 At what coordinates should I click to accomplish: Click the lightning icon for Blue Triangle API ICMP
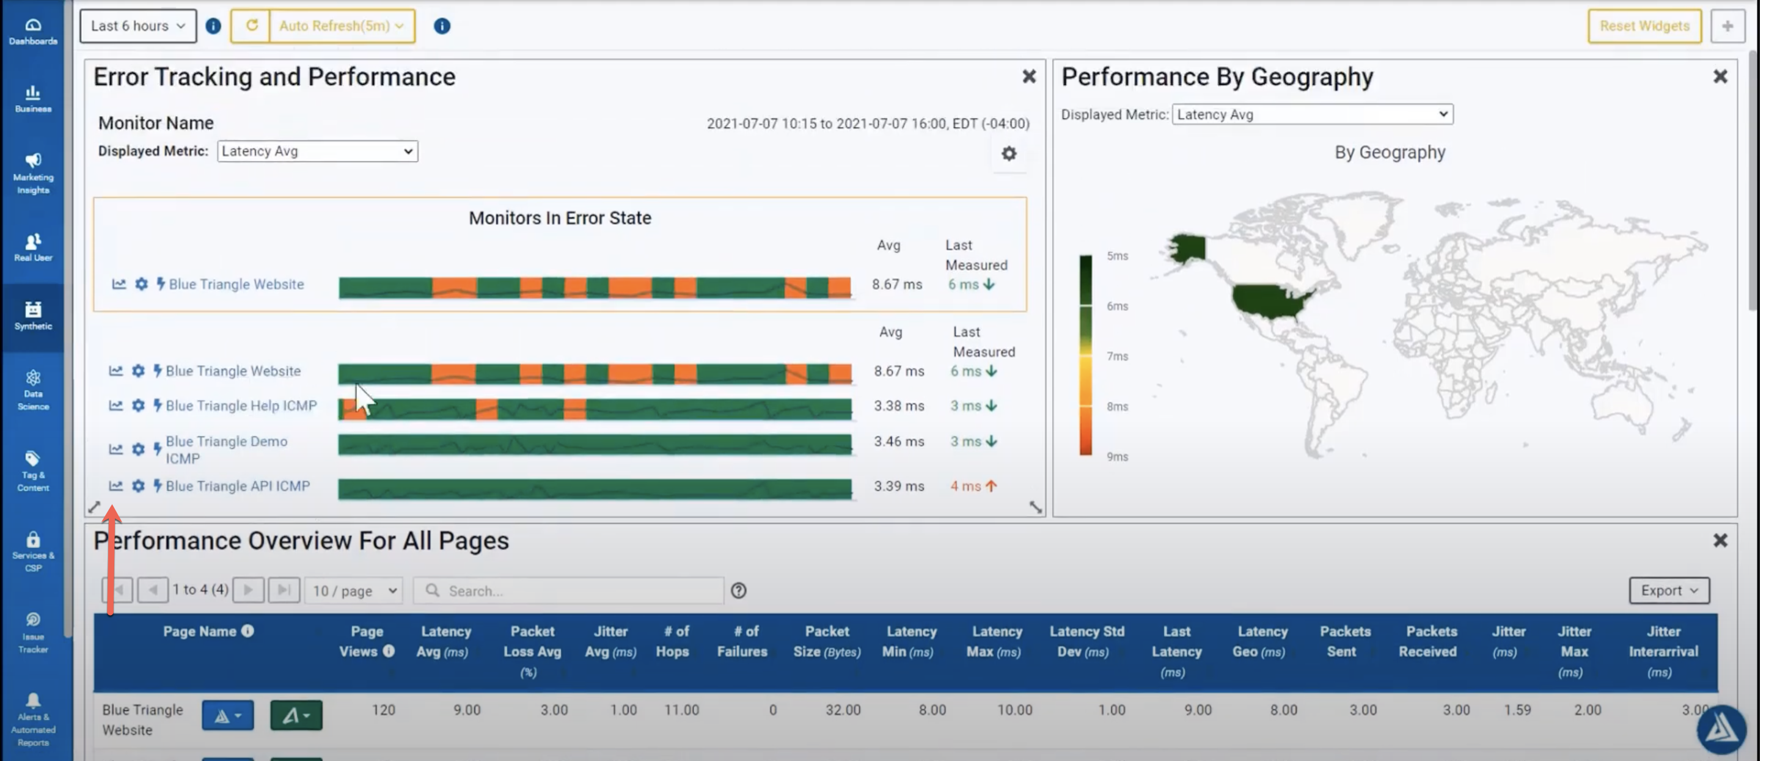point(157,486)
